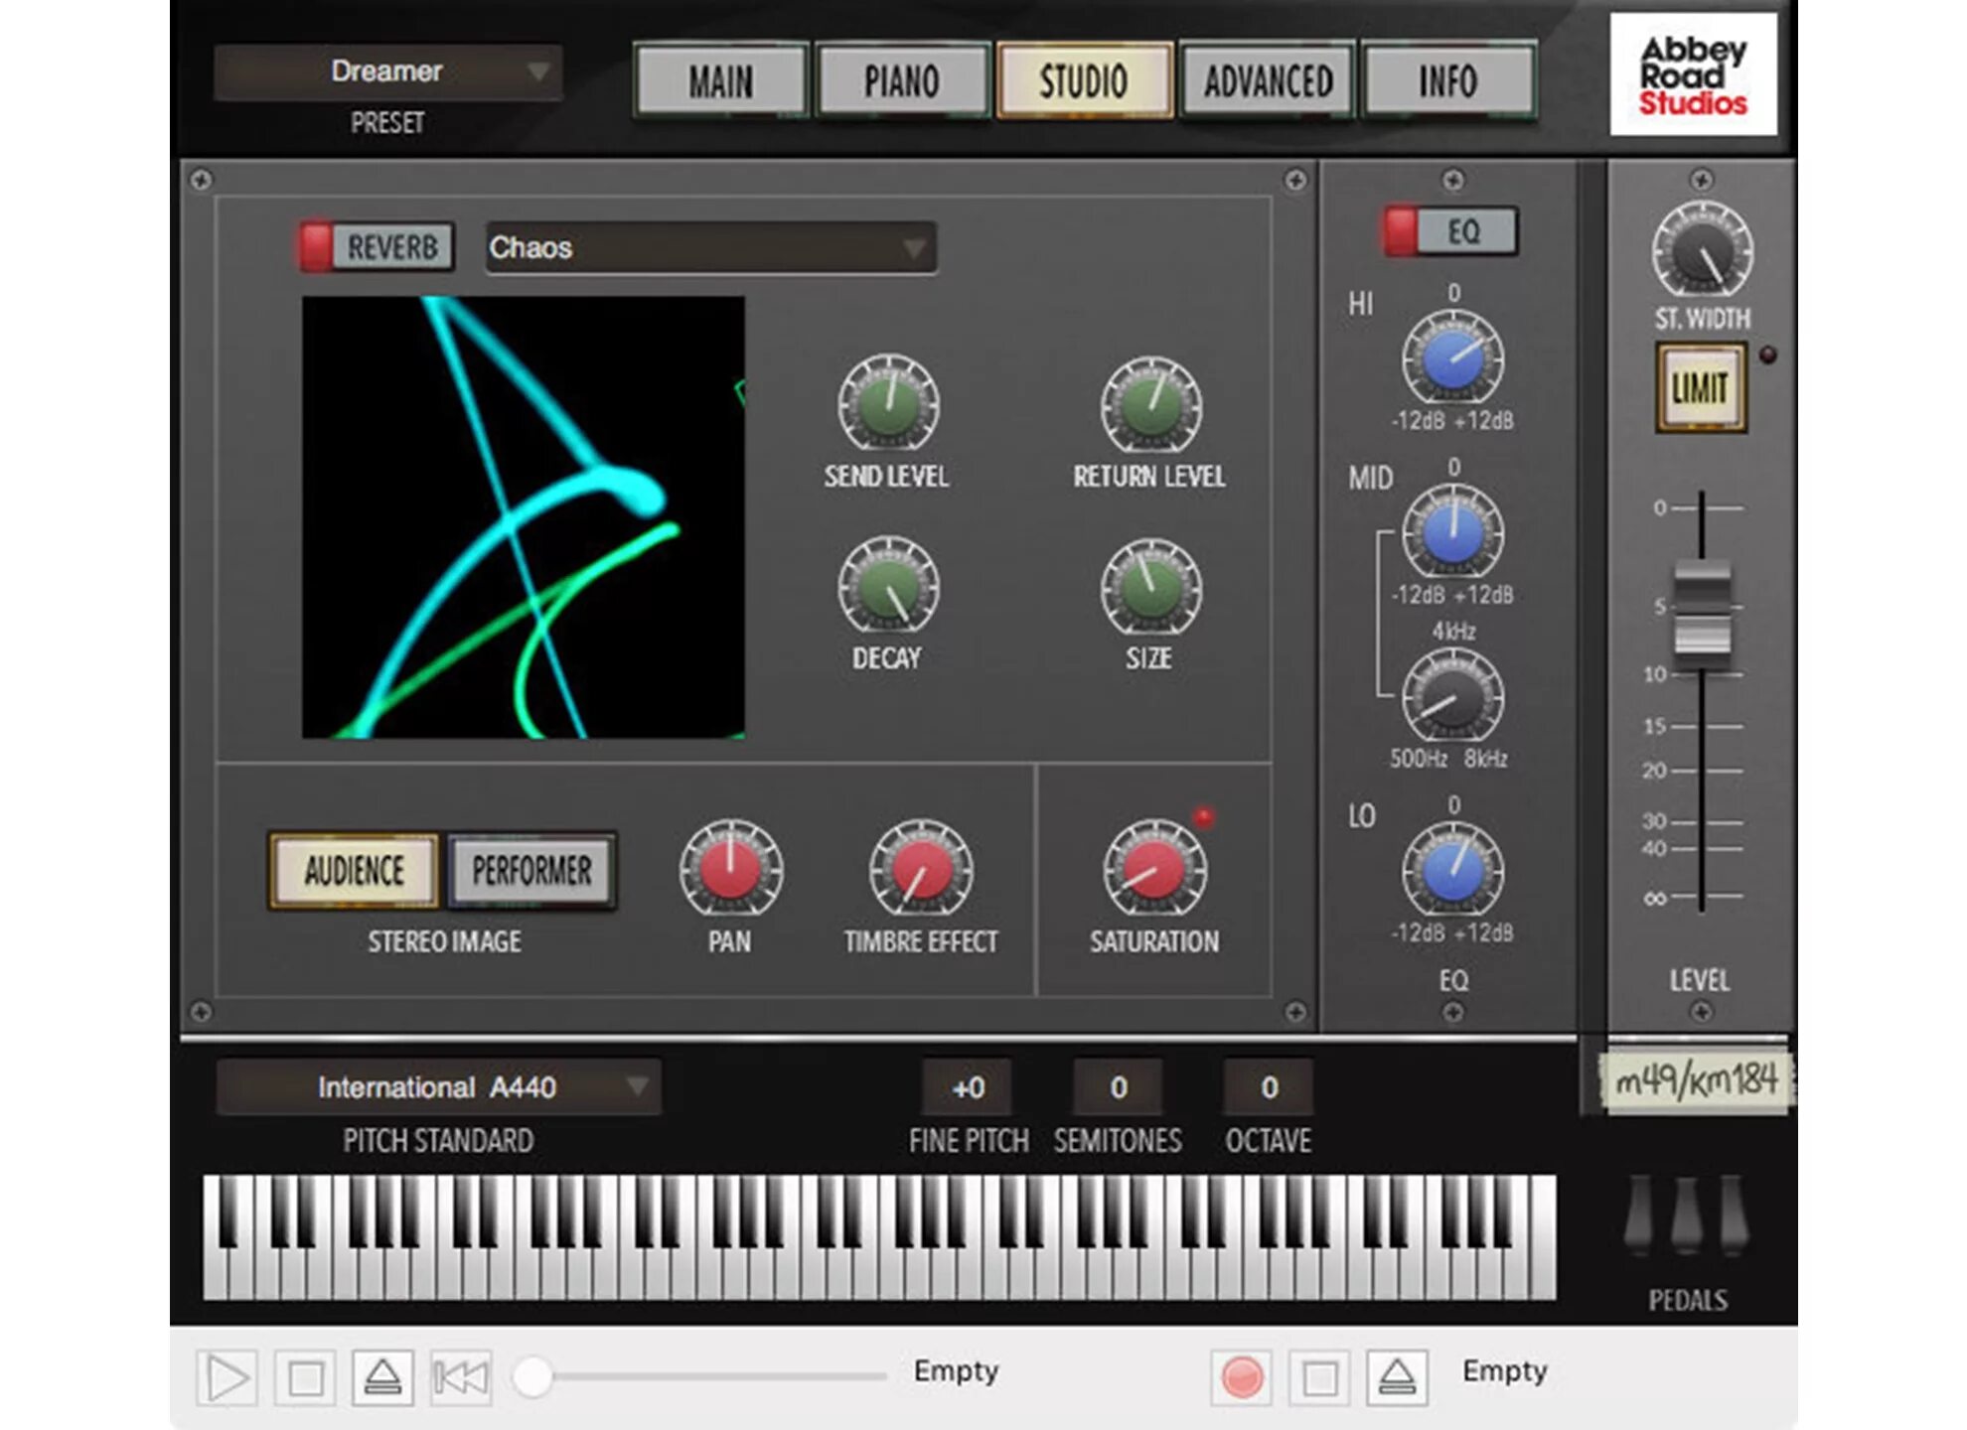The image size is (1967, 1430).
Task: Open the International A440 pitch standard menu
Action: pos(438,1087)
